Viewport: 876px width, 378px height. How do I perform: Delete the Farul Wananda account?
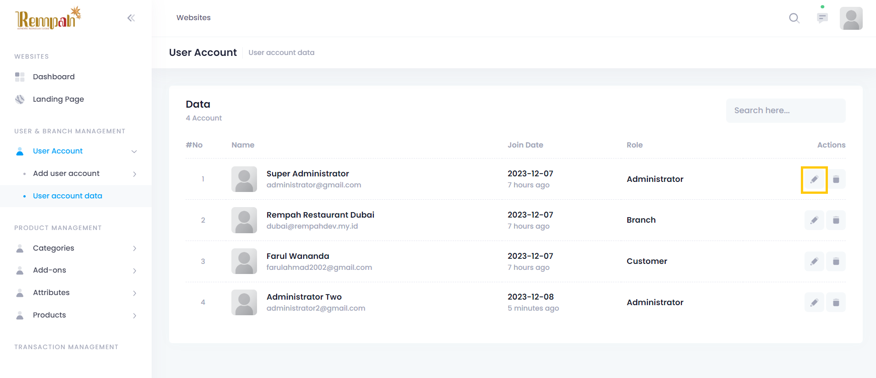point(836,262)
